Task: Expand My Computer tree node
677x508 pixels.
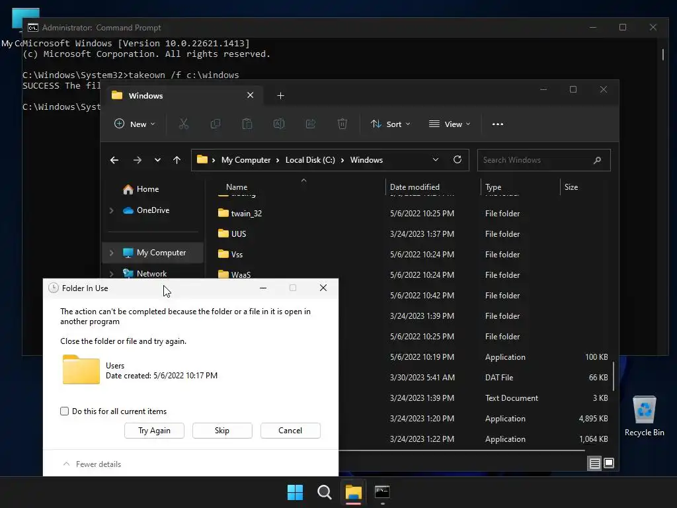Action: [x=111, y=253]
